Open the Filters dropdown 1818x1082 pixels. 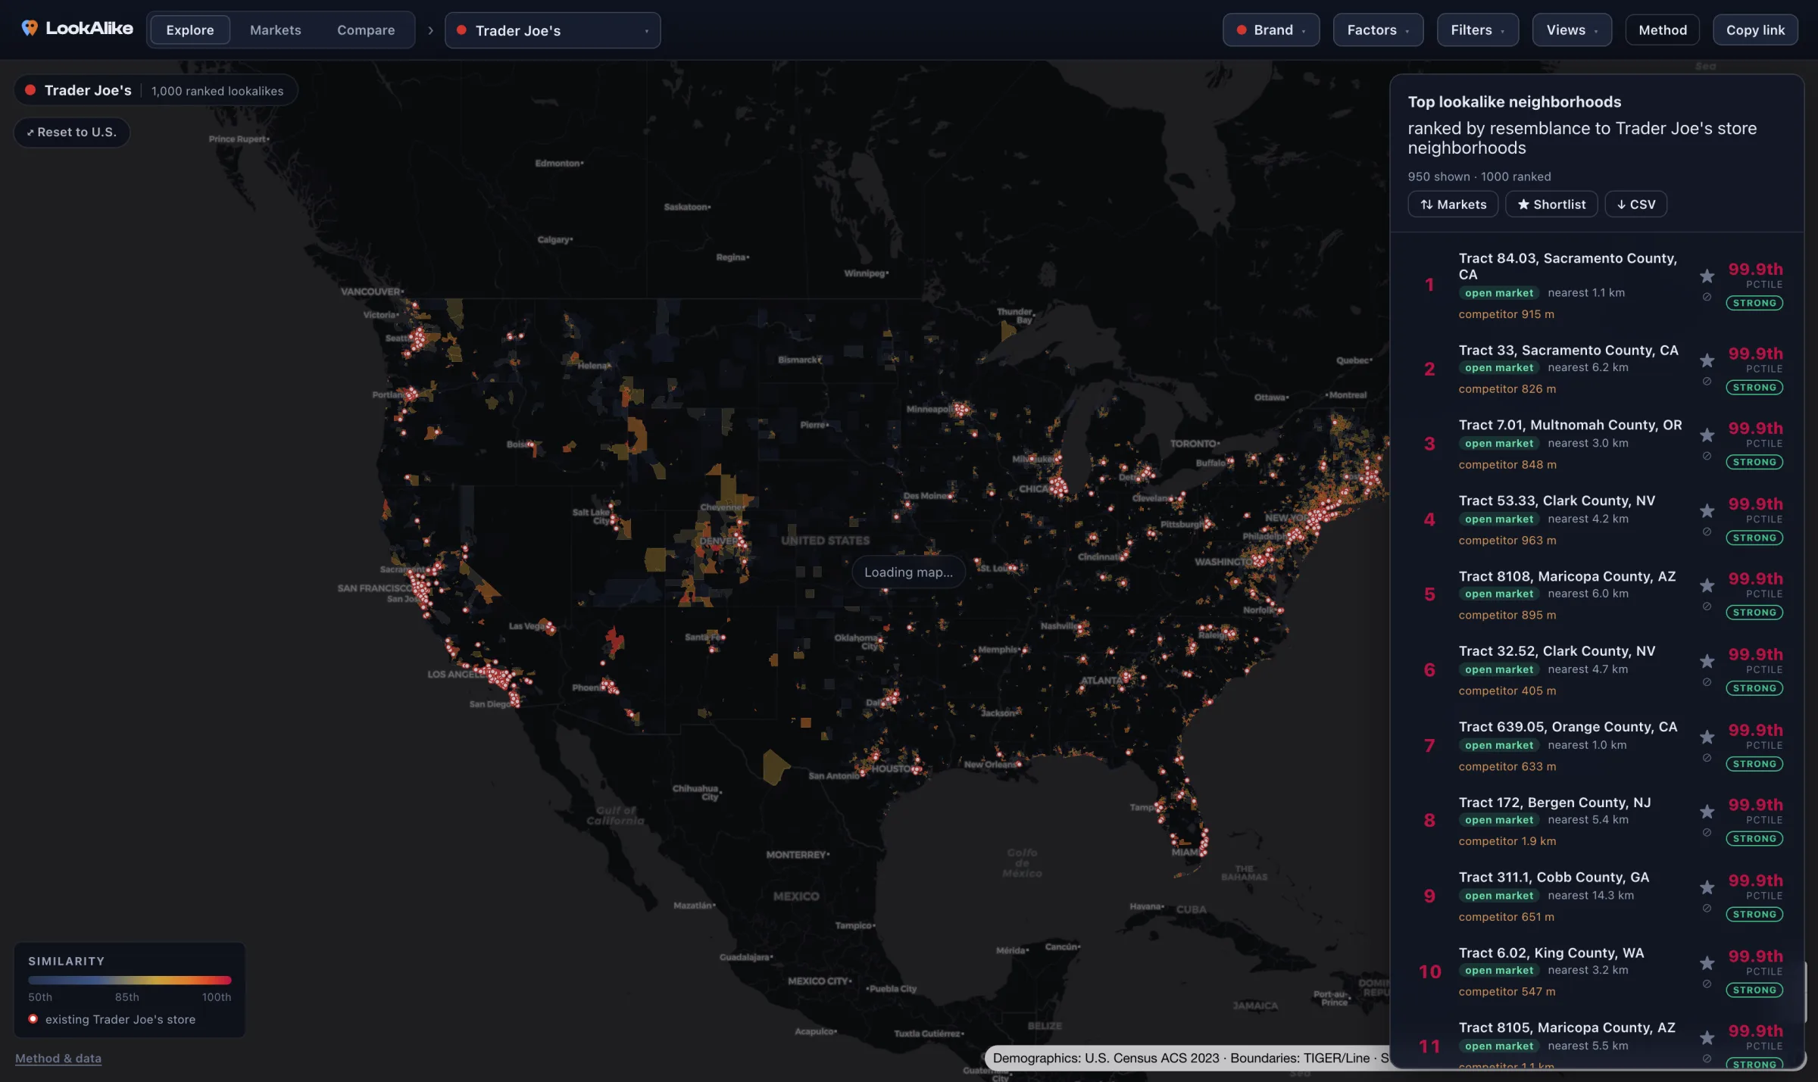coord(1477,30)
